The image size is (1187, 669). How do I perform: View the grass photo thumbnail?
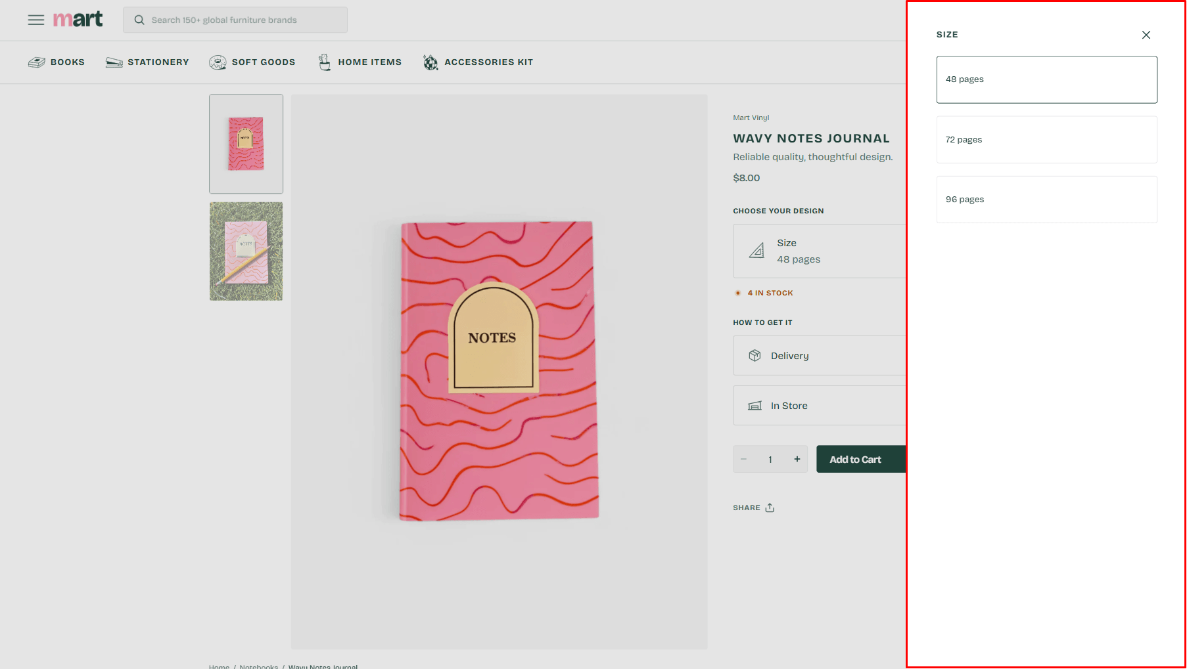pos(246,251)
